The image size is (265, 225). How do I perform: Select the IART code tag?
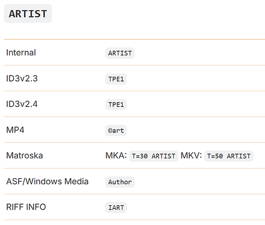coord(116,208)
